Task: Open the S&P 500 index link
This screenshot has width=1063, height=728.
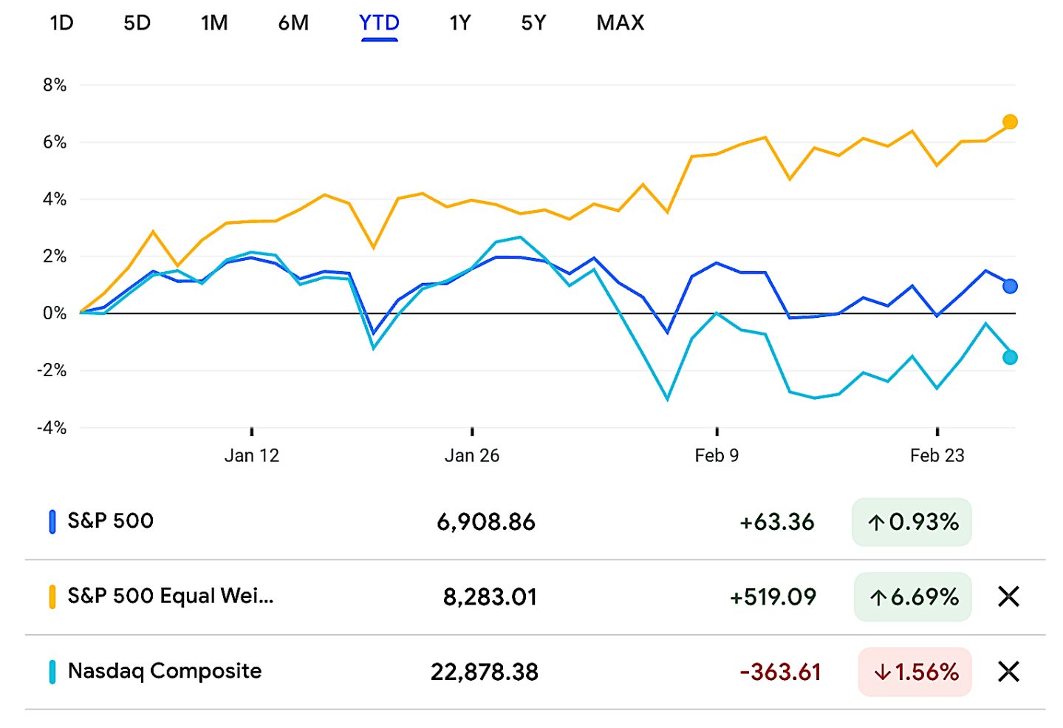Action: (x=111, y=521)
